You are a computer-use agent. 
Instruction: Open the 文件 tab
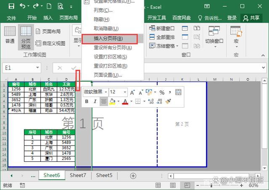(x=11, y=18)
